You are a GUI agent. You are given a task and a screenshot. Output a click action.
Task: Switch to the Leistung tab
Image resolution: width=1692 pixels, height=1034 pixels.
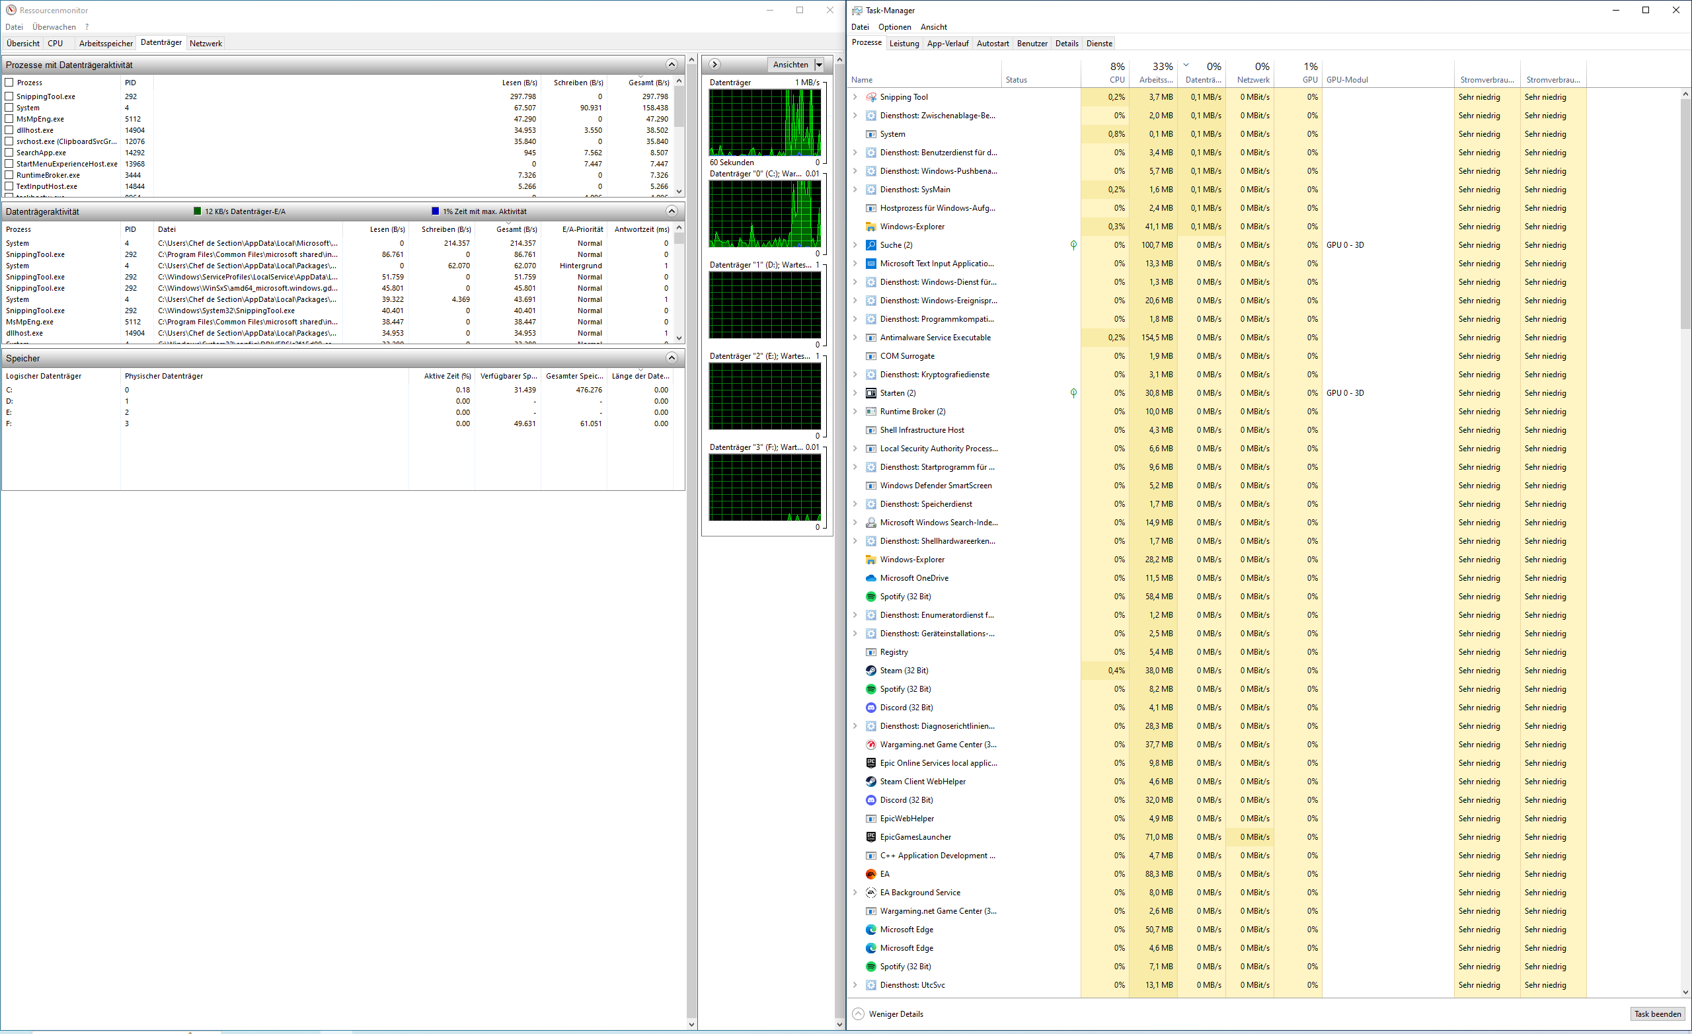click(904, 43)
